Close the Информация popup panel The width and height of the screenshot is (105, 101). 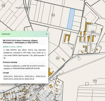(46, 34)
